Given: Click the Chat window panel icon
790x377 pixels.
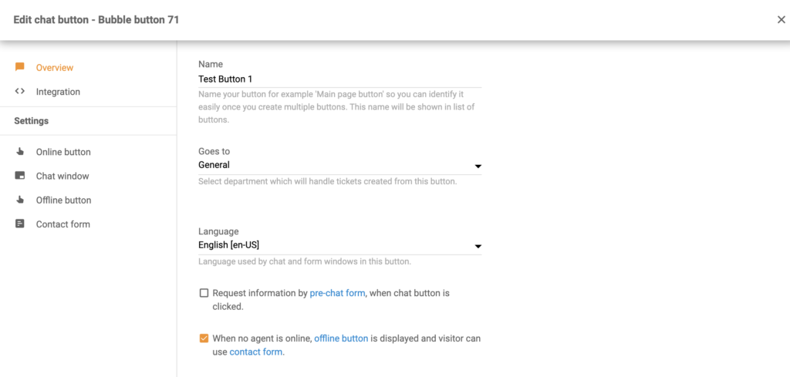Looking at the screenshot, I should (20, 176).
